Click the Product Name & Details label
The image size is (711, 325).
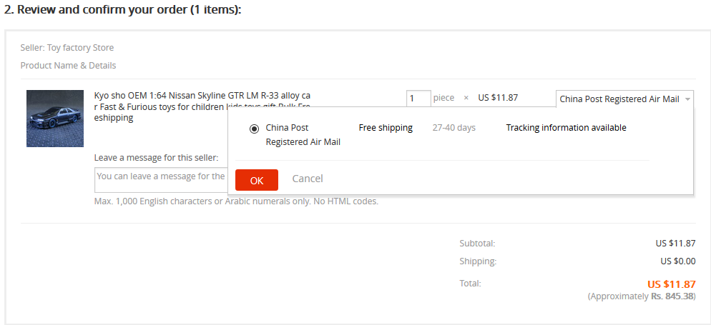[x=68, y=66]
